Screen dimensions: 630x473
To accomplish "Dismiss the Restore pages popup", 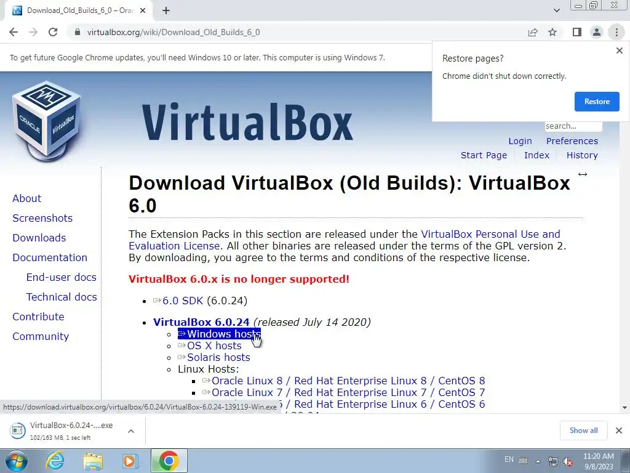I will coord(619,51).
